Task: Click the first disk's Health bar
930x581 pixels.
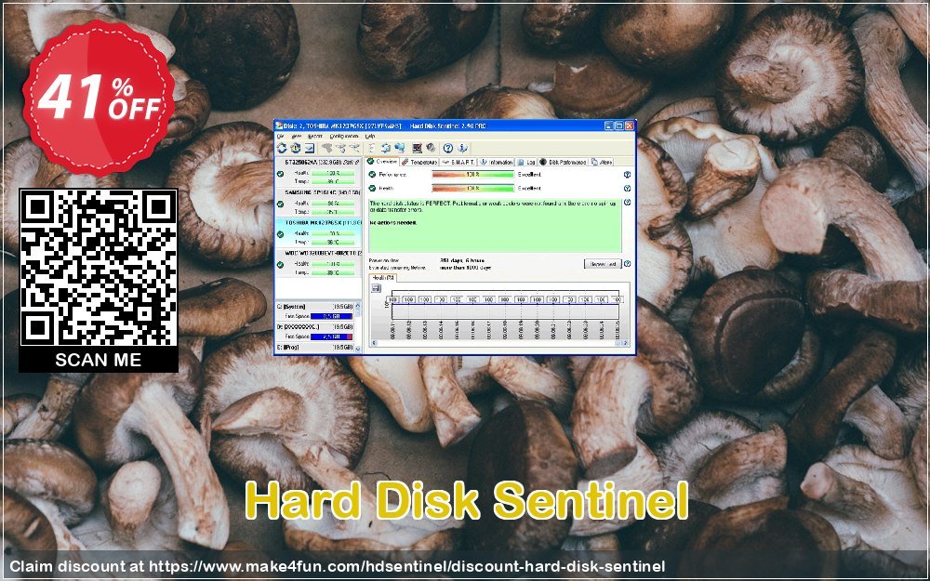Action: coord(333,173)
